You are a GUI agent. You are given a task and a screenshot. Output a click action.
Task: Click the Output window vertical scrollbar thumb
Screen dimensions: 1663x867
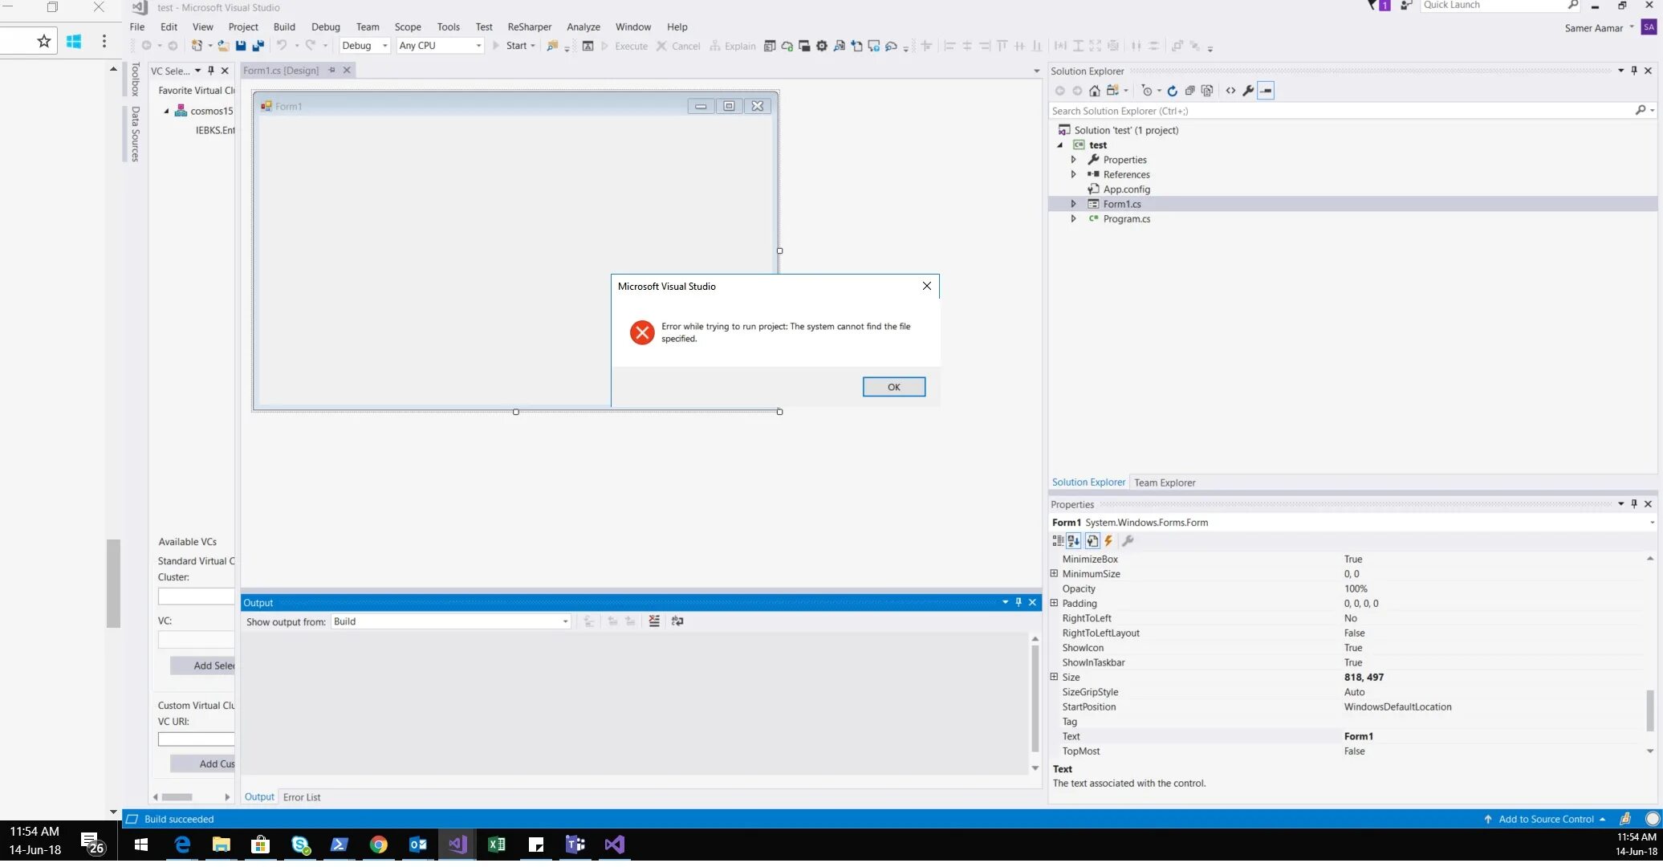point(1035,698)
